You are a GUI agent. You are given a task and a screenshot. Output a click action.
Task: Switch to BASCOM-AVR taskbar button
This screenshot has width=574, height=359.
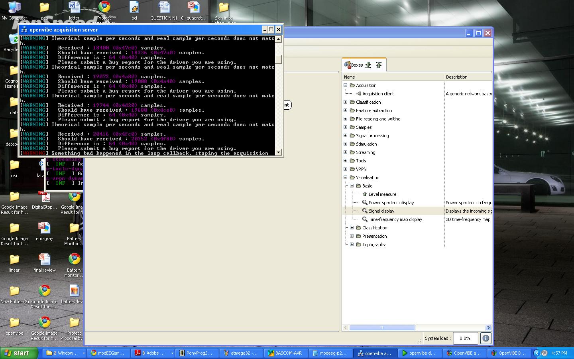[x=286, y=353]
